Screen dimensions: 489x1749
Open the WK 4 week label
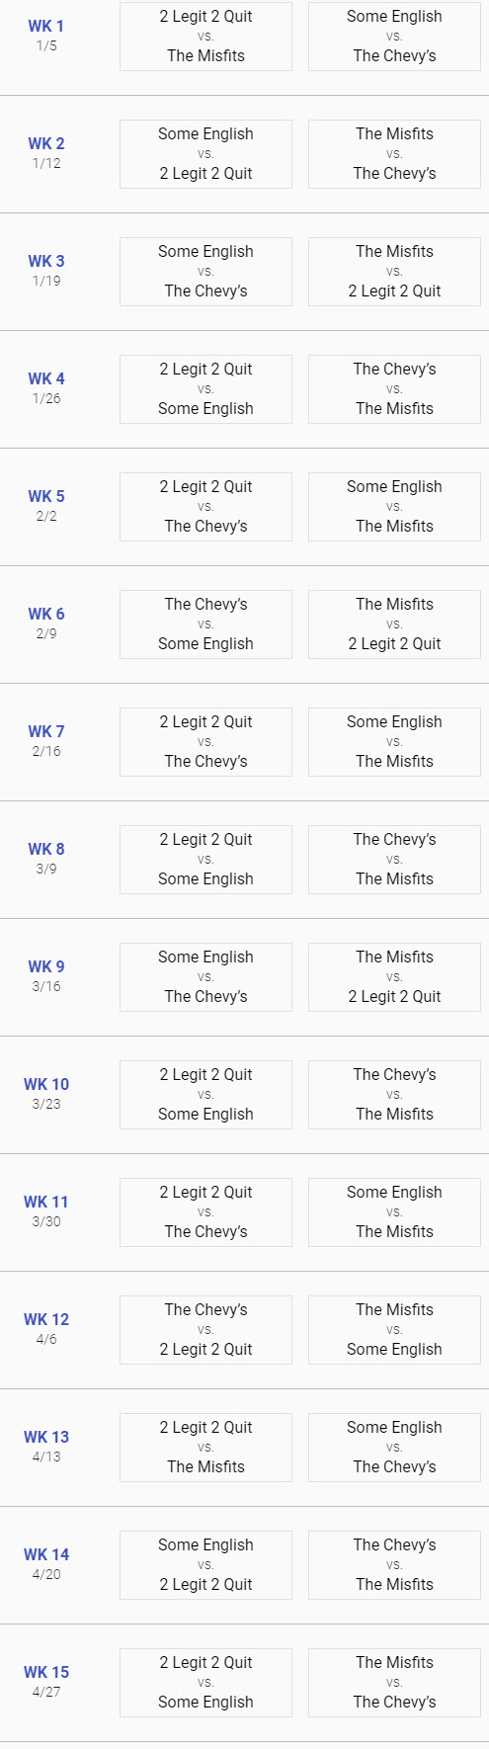46,378
